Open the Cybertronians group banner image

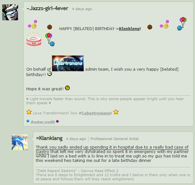[68, 63]
